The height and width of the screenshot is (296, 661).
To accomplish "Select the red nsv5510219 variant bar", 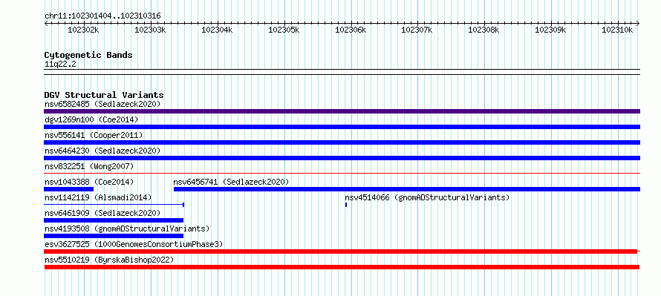I will point(342,267).
